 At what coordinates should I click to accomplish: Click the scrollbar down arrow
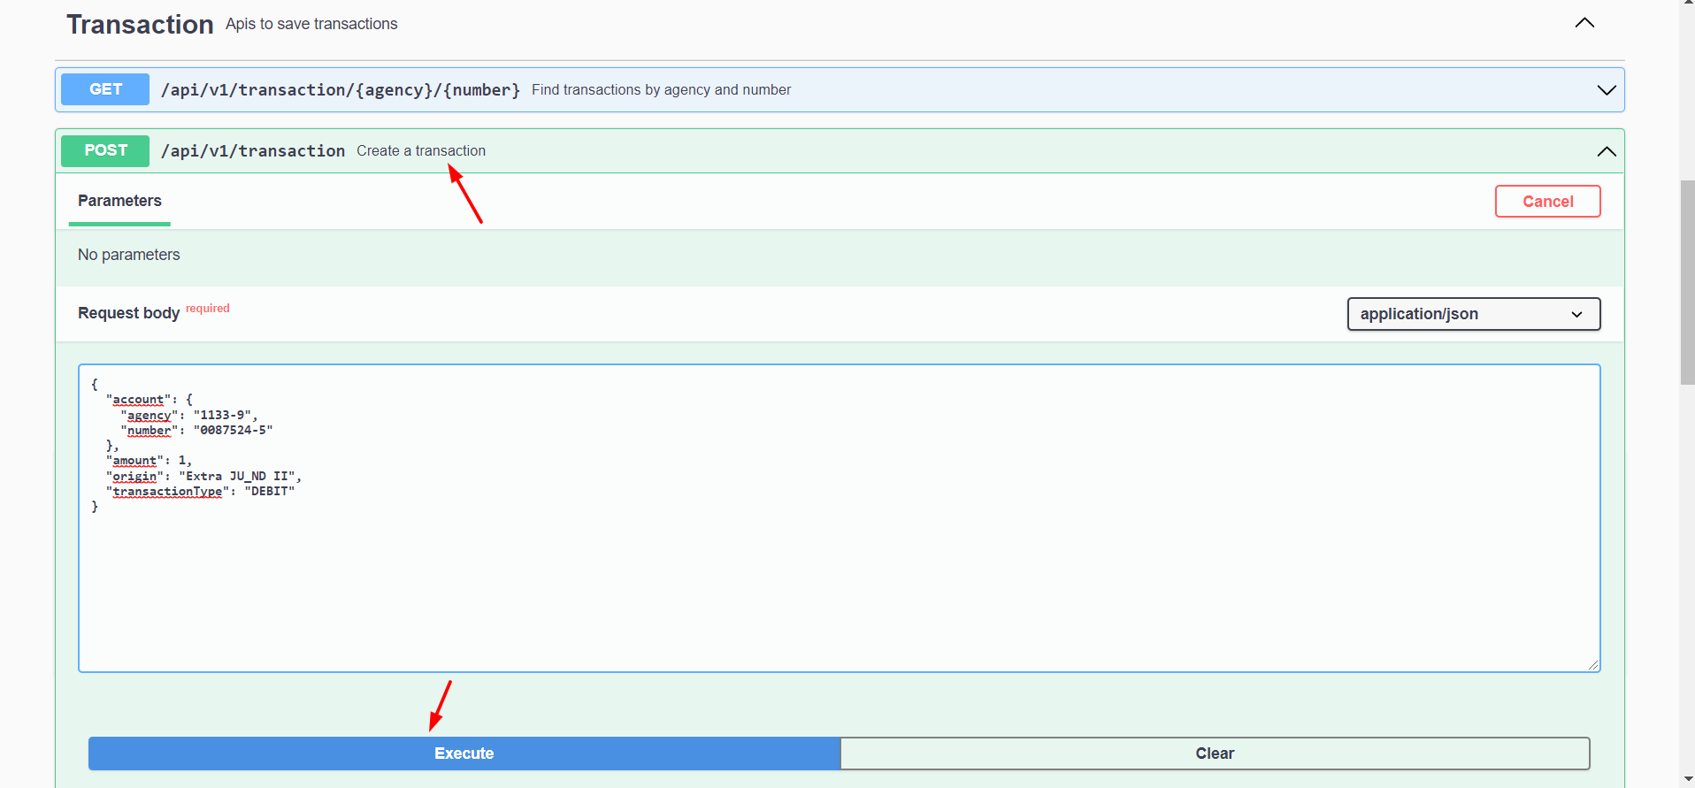[x=1687, y=780]
